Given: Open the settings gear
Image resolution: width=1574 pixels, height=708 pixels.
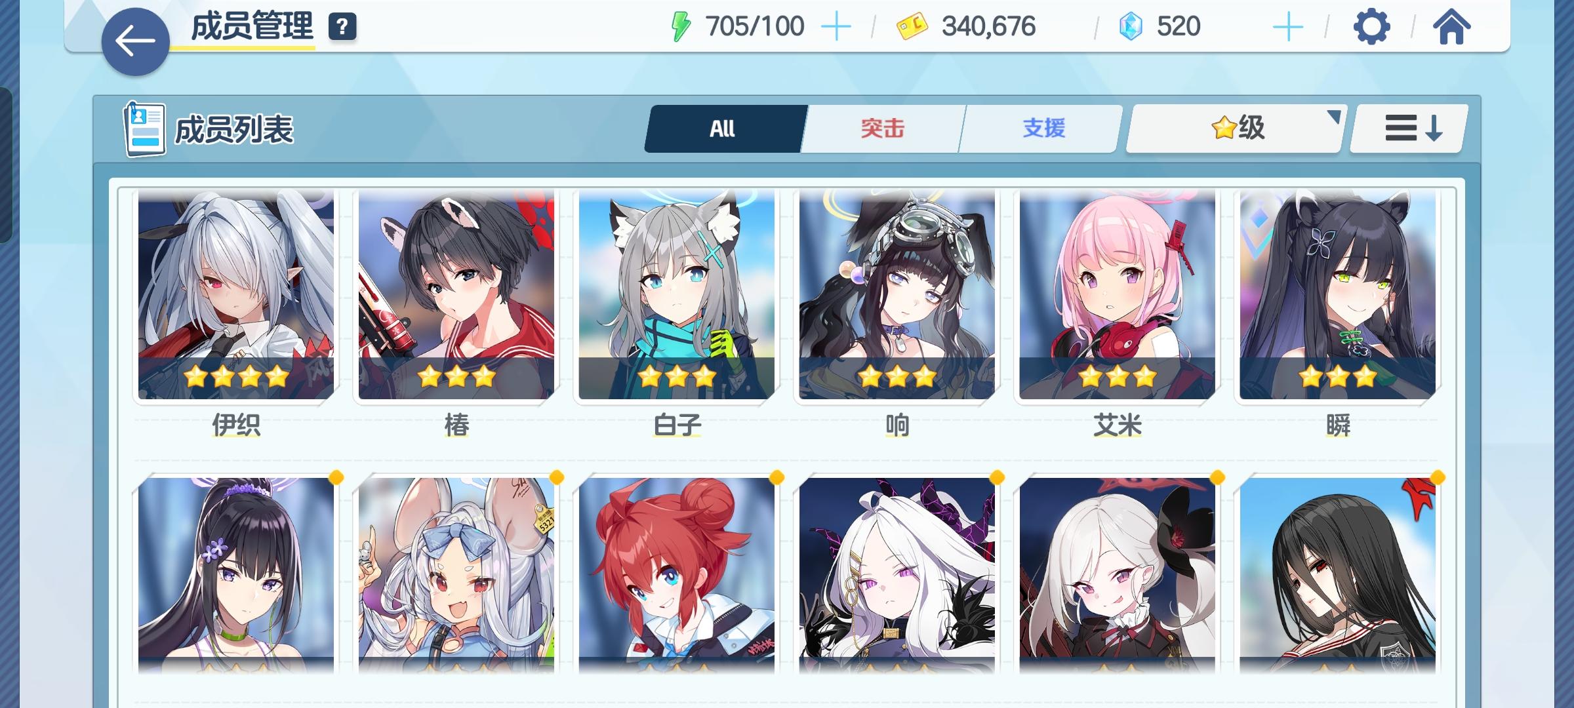Looking at the screenshot, I should [x=1371, y=27].
